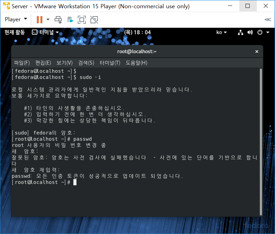Image resolution: width=275 pixels, height=234 pixels.
Task: Click the 'root 사용자의 비밀 번호 변경 중' line
Action: click(x=59, y=145)
